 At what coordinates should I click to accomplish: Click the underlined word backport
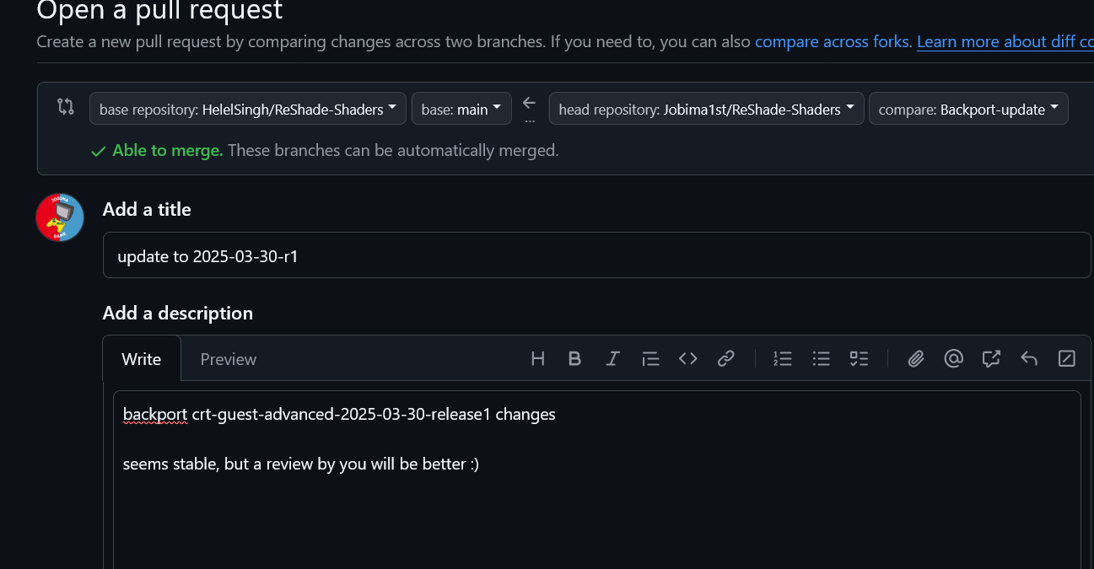click(155, 415)
